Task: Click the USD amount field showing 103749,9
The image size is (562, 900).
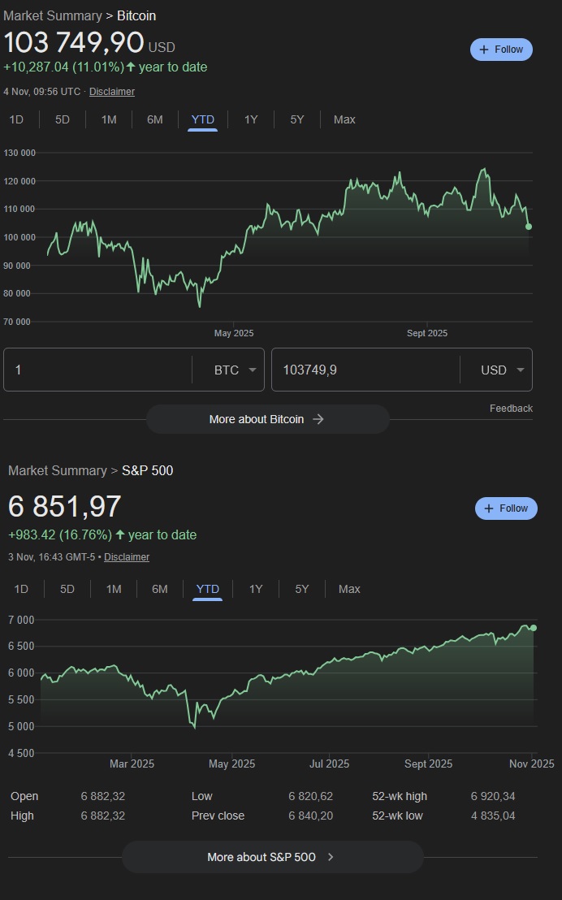Action: point(365,370)
